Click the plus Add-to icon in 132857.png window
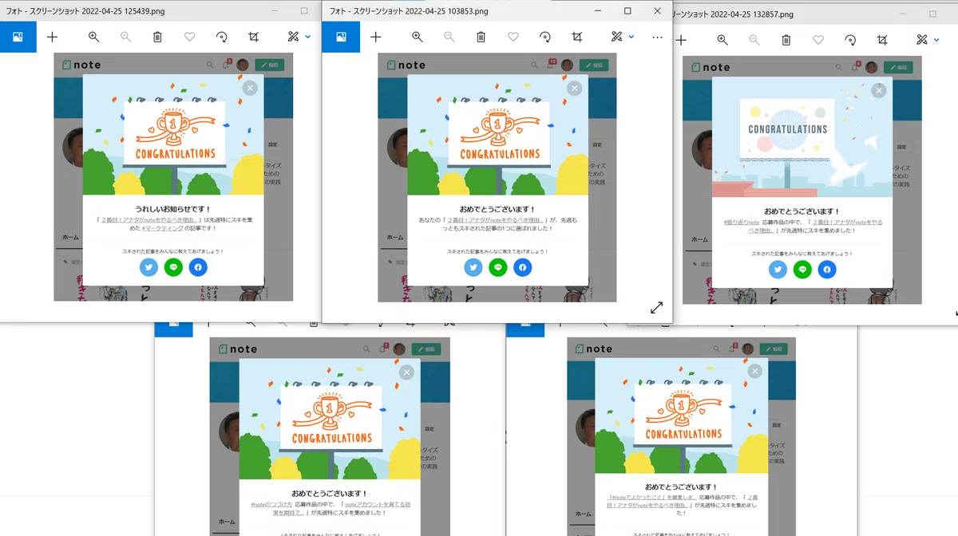This screenshot has width=958, height=536. [x=681, y=40]
